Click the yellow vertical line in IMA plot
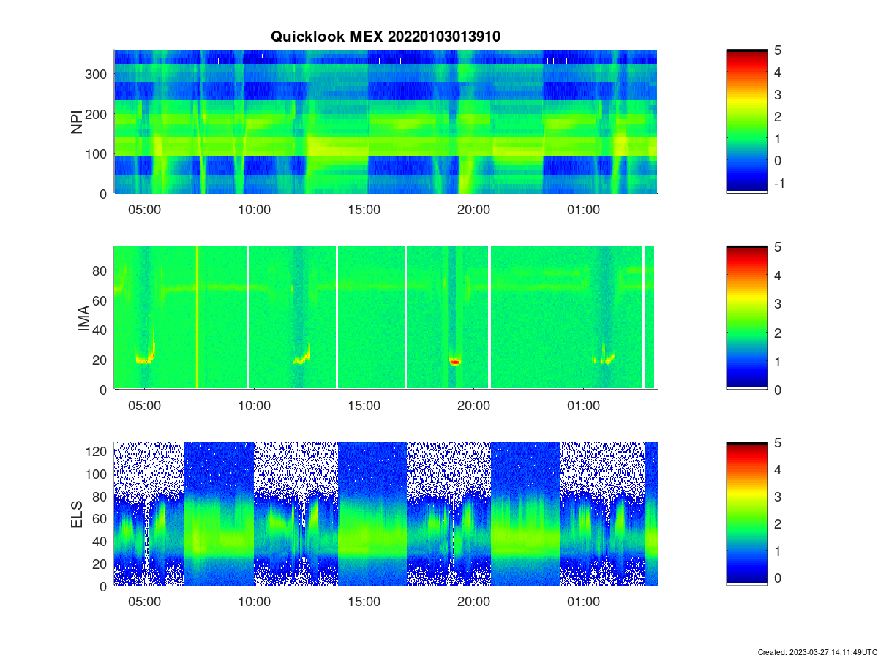Viewport: 878px width, 658px height. (197, 317)
